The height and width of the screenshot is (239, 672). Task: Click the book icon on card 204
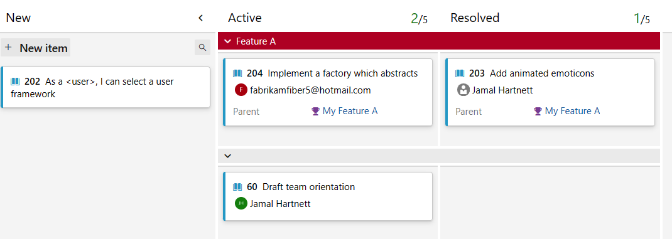point(237,73)
